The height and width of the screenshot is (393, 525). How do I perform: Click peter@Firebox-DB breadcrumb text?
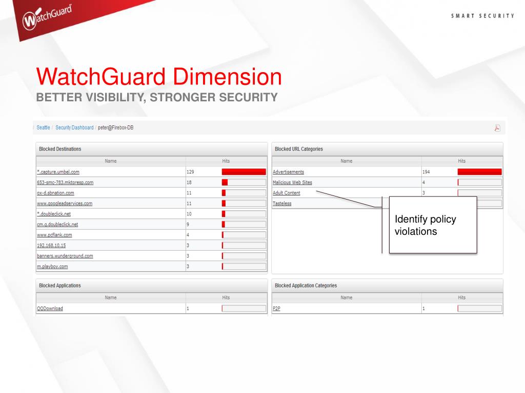[115, 127]
